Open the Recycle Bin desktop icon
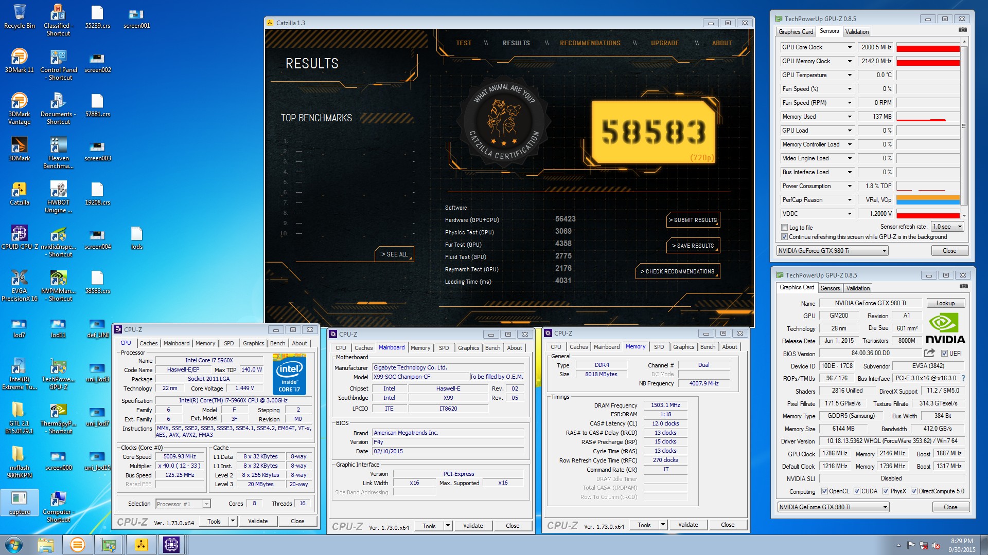988x555 pixels. point(20,16)
